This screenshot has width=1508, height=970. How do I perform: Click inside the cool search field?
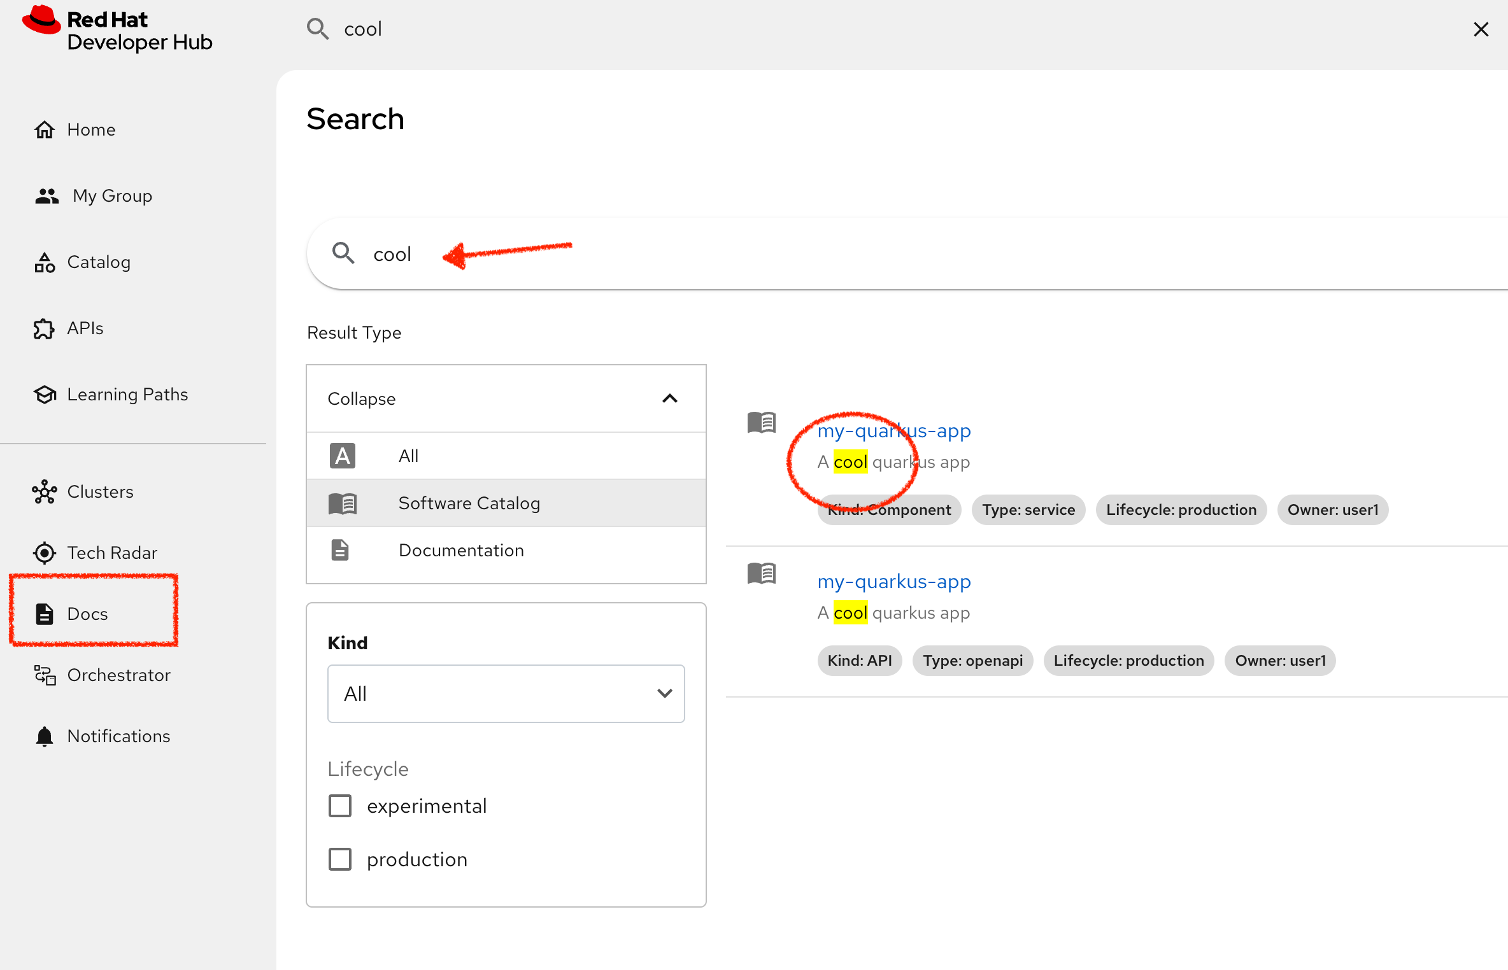pos(573,253)
